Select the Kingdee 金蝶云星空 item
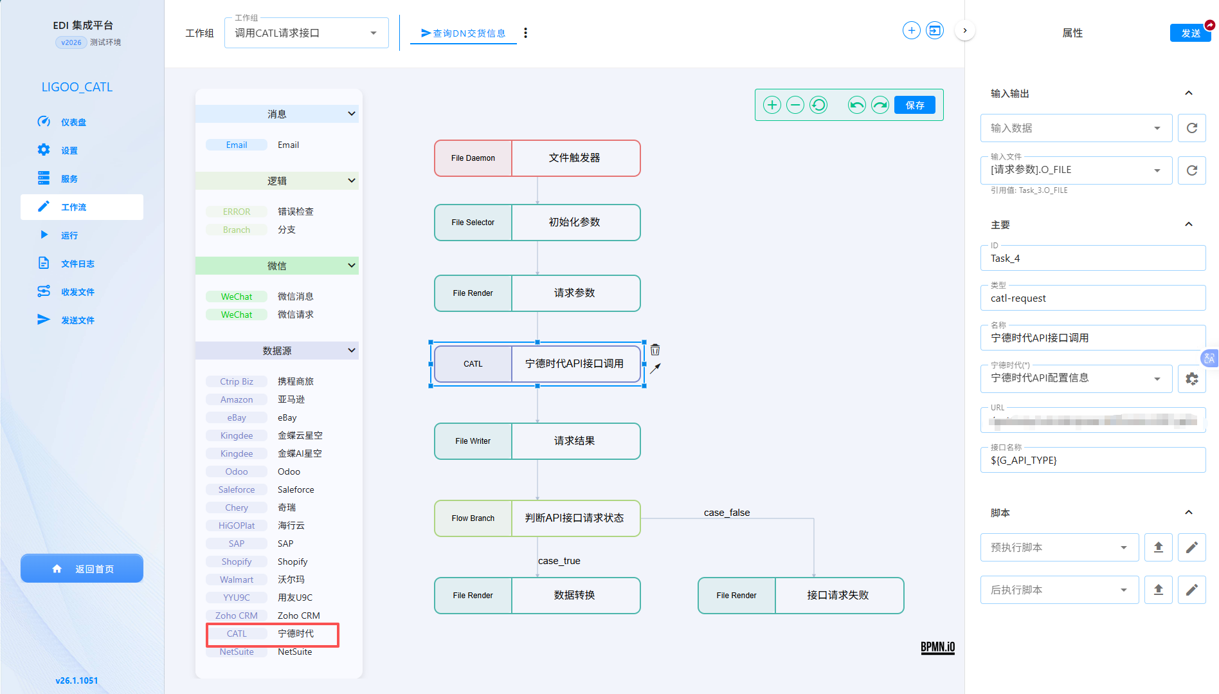The width and height of the screenshot is (1219, 694). point(237,435)
